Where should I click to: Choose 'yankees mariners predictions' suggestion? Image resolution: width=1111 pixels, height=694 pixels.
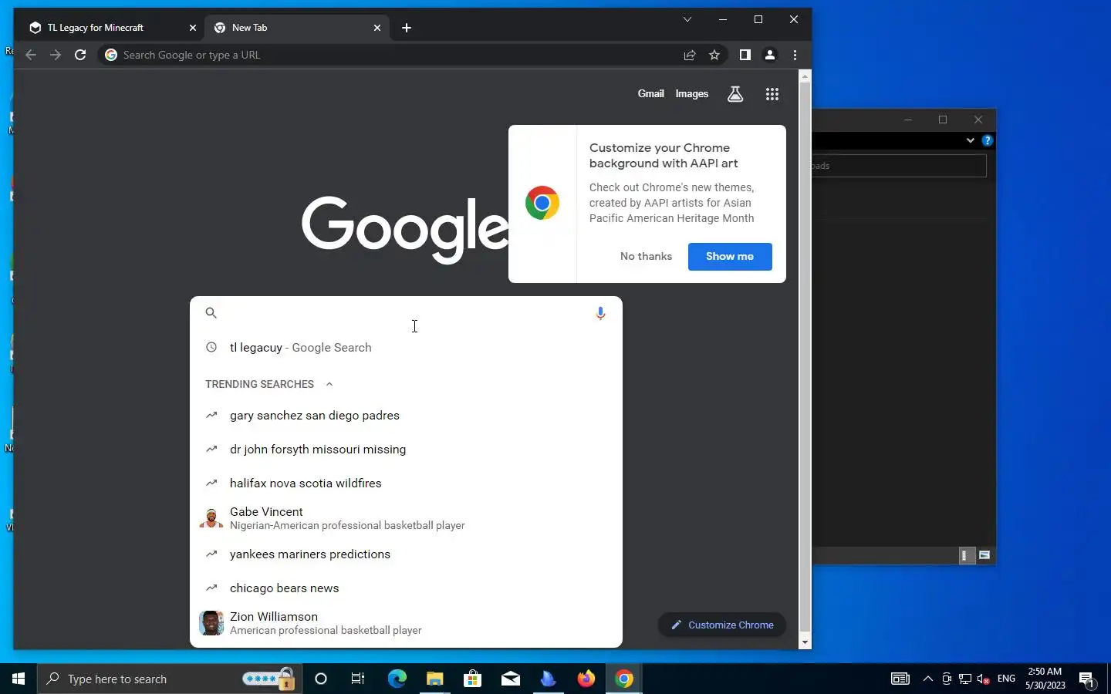coord(406,554)
